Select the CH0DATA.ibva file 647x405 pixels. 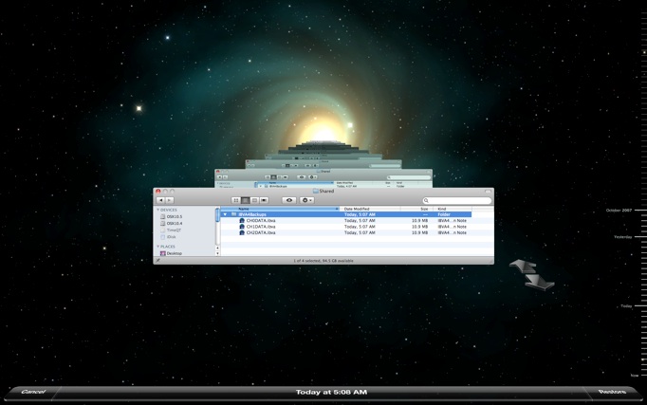click(261, 221)
